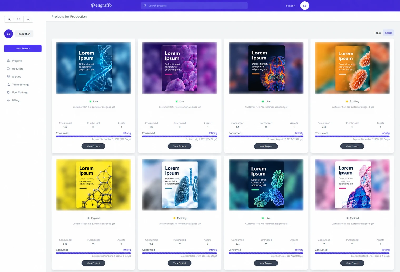View Project expiring May 6, 2027
Image resolution: width=400 pixels, height=272 pixels.
[x=266, y=263]
